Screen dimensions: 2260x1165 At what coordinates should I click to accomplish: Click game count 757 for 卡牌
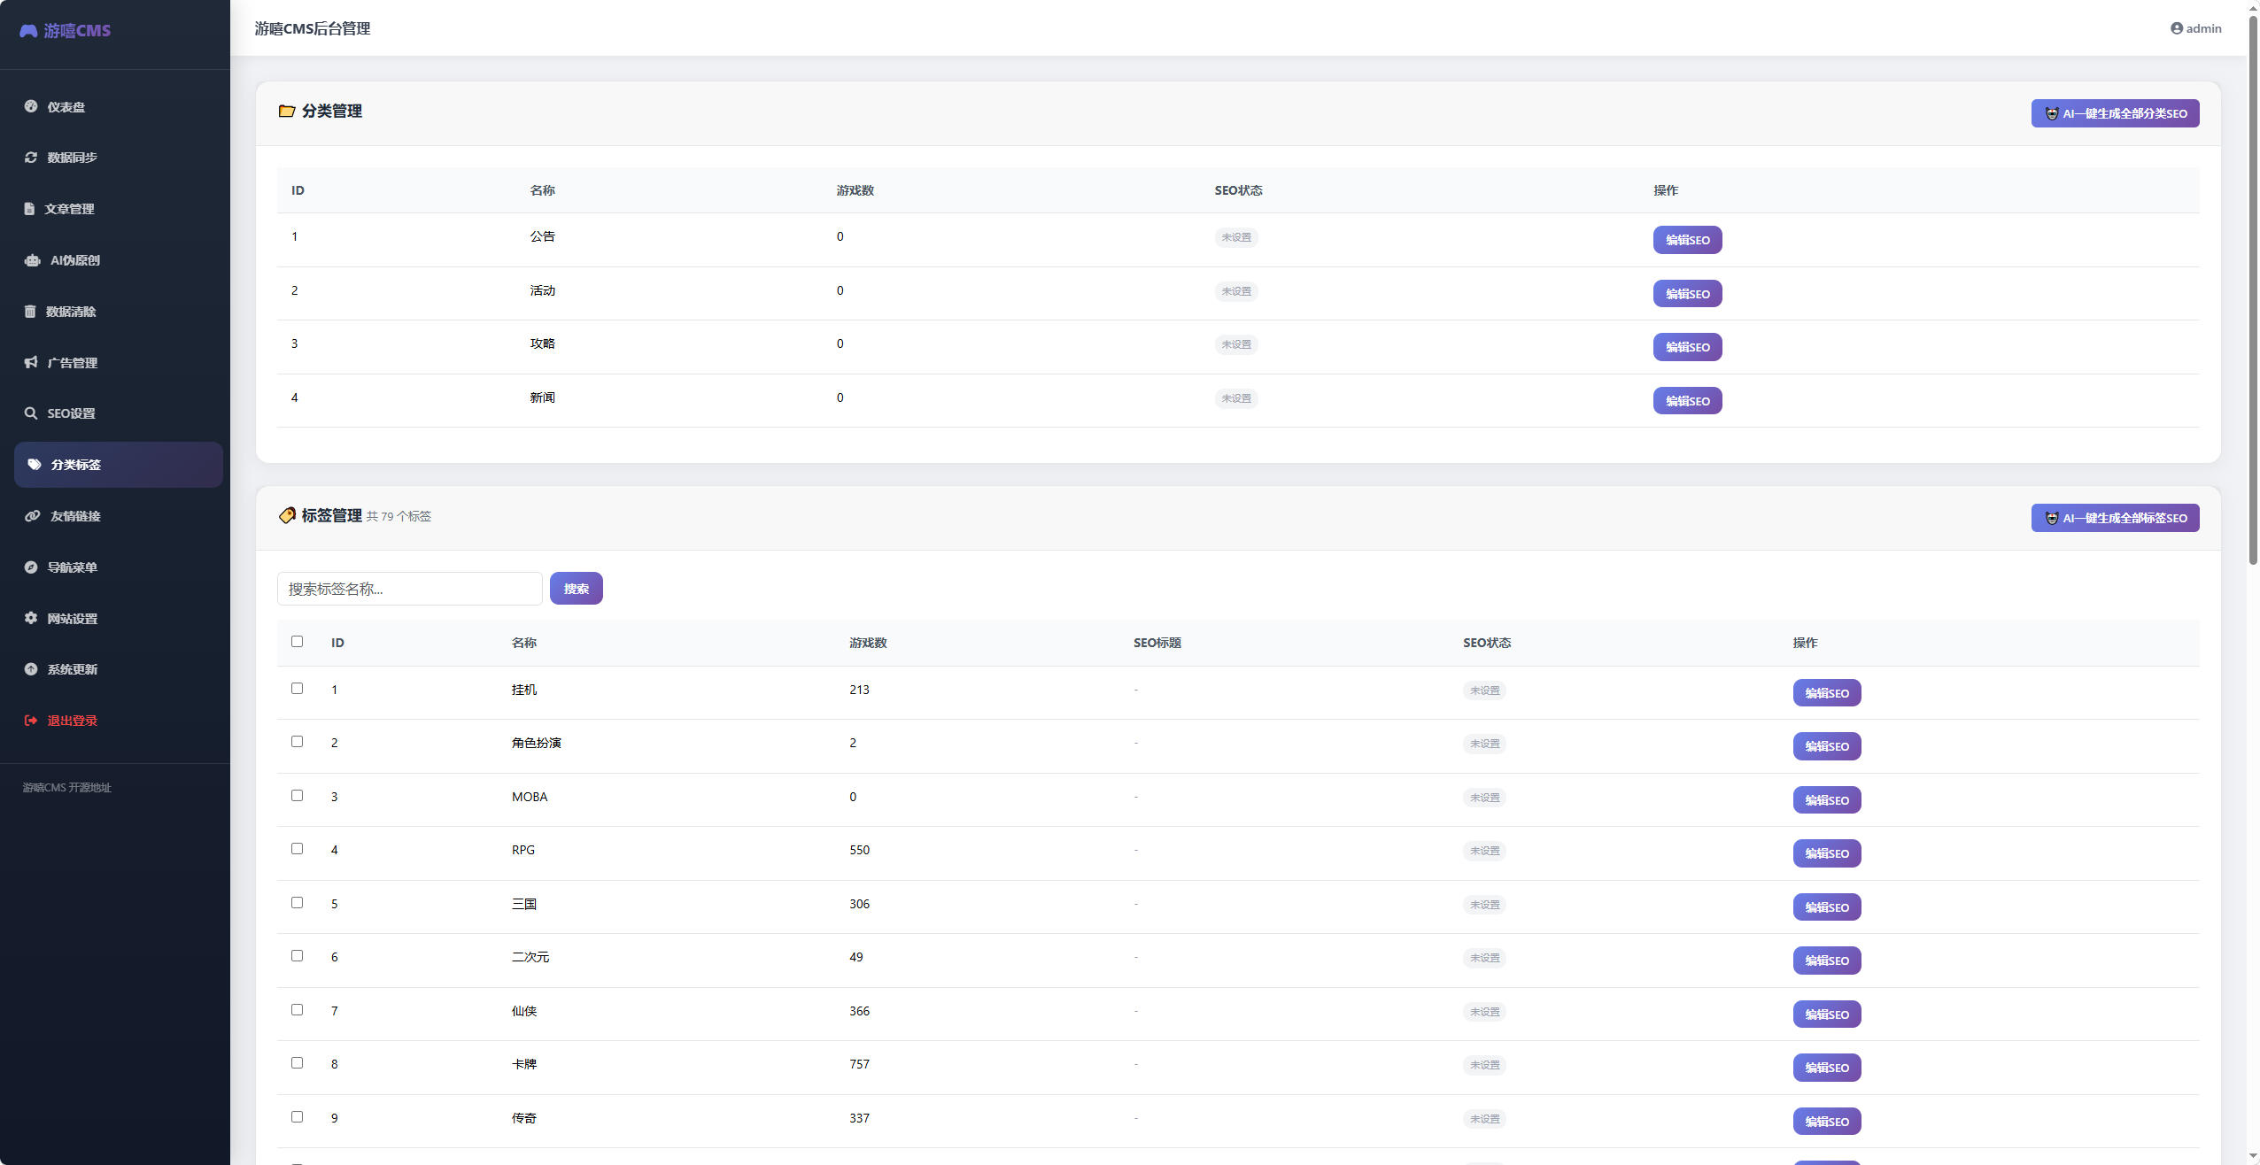tap(859, 1064)
